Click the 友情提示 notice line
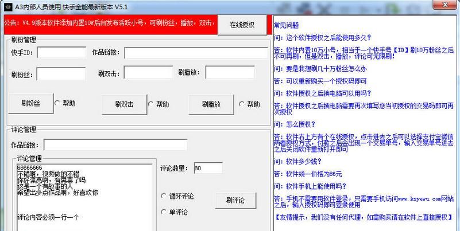 [364, 217]
